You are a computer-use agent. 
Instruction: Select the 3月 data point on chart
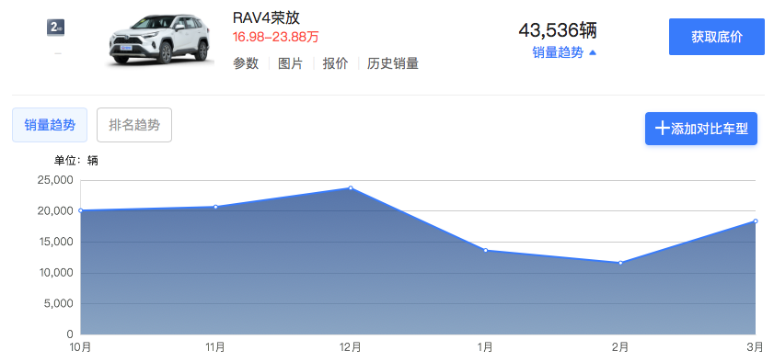click(756, 221)
